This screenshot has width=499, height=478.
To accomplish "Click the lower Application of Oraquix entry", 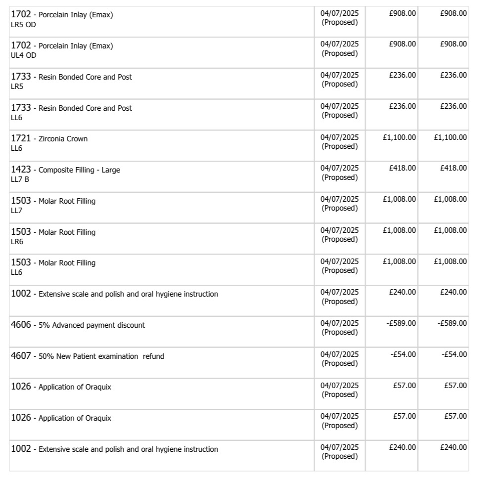I will click(75, 418).
